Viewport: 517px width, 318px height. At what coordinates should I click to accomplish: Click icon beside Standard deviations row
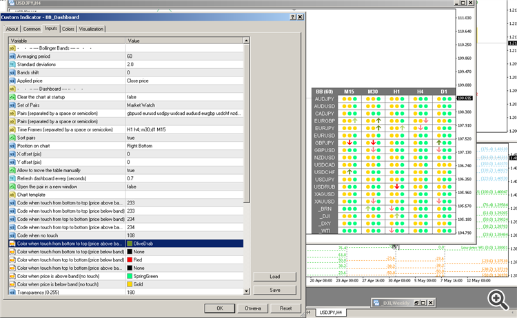[x=12, y=65]
